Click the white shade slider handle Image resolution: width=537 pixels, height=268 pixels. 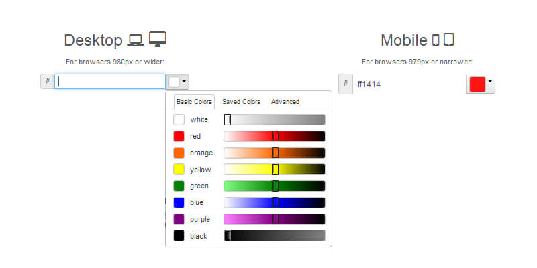(228, 120)
